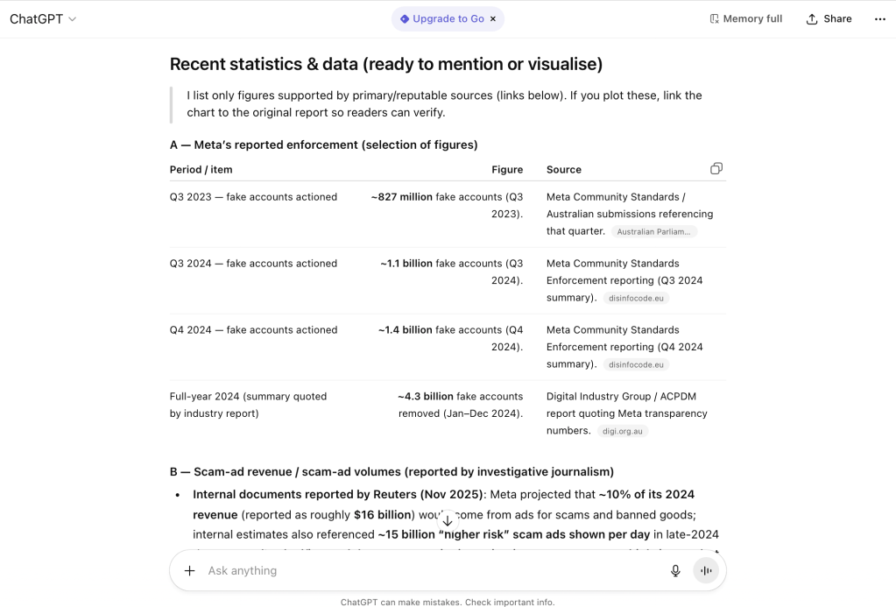The width and height of the screenshot is (896, 607).
Task: Focus the Ask anything input field
Action: tap(429, 571)
